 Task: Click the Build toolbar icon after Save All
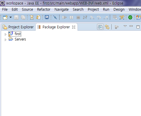pyautogui.click(x=32, y=17)
